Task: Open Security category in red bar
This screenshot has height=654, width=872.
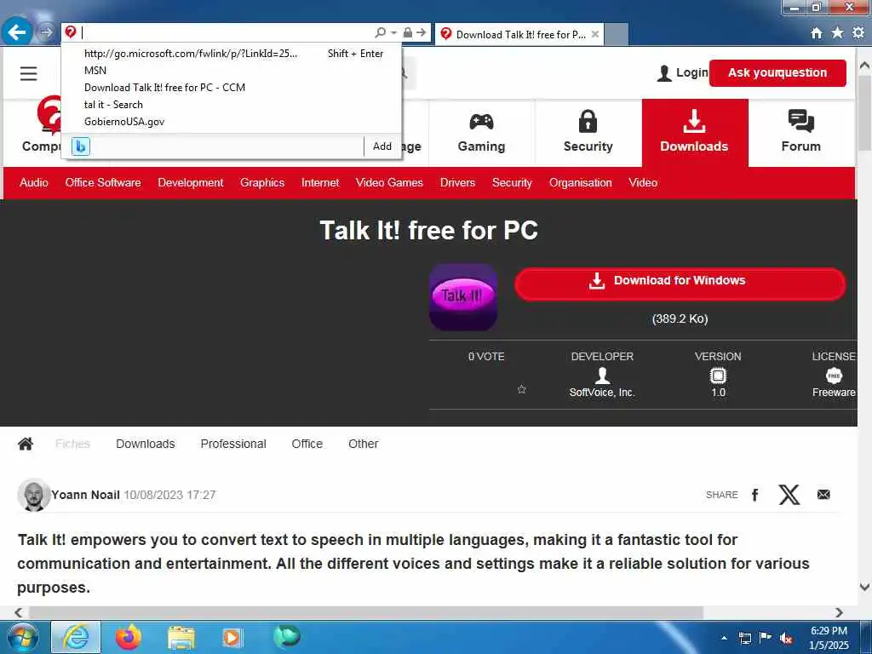Action: [512, 182]
